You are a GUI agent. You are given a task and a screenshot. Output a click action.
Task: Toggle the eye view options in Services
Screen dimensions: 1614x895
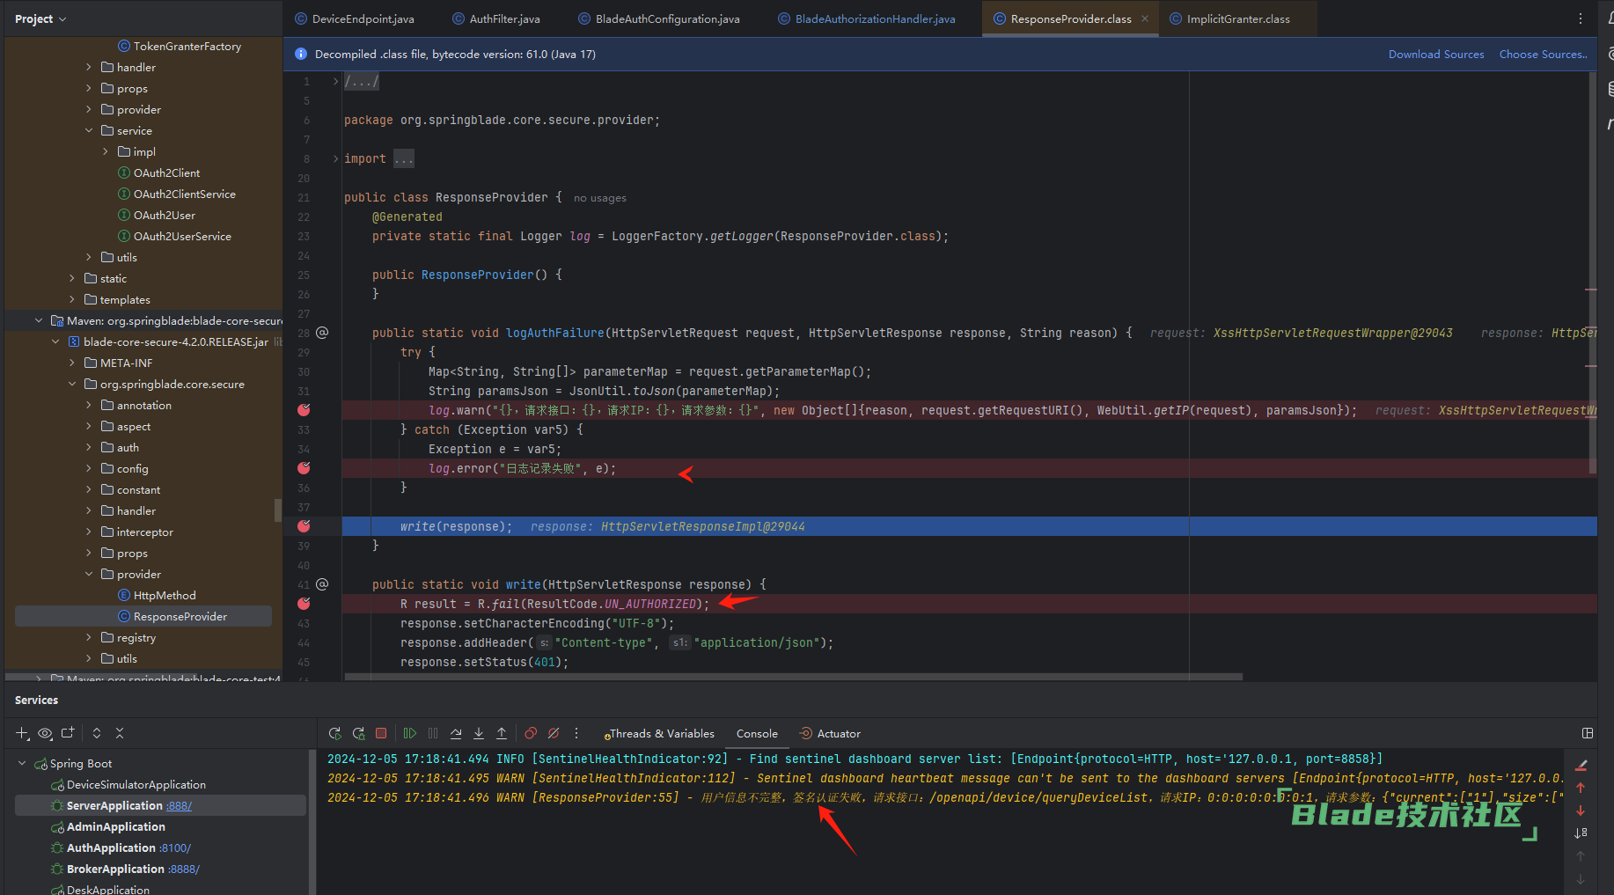coord(45,733)
